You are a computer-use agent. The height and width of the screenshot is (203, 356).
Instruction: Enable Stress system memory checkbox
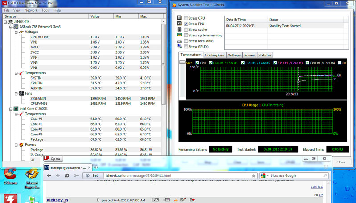point(186,36)
